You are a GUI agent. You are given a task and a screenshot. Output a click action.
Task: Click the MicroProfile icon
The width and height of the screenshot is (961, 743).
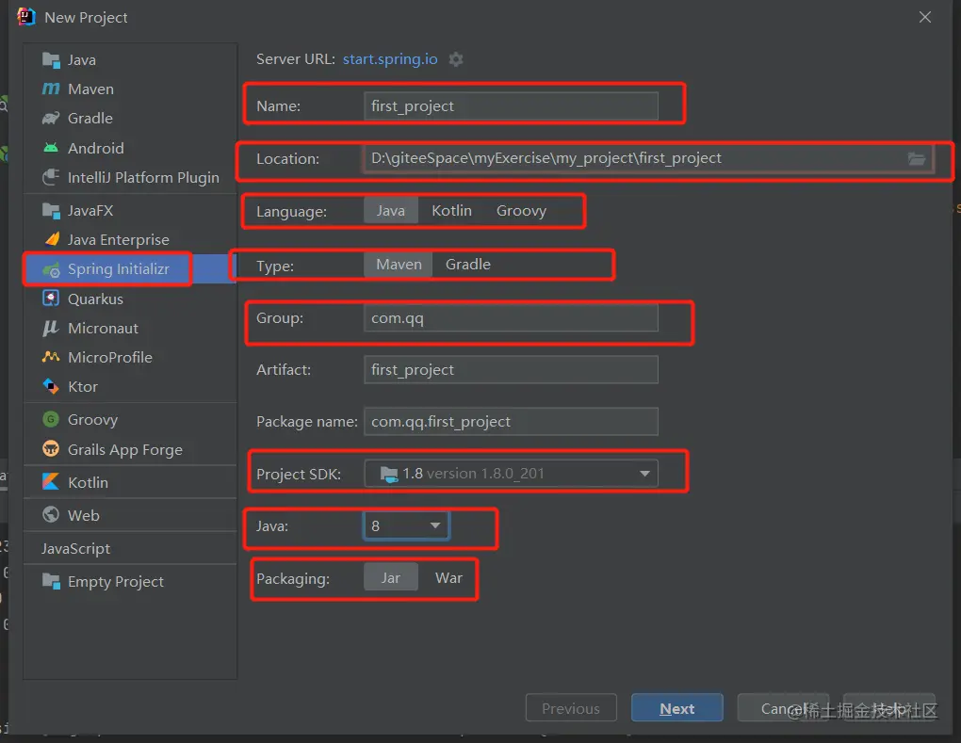tap(51, 357)
